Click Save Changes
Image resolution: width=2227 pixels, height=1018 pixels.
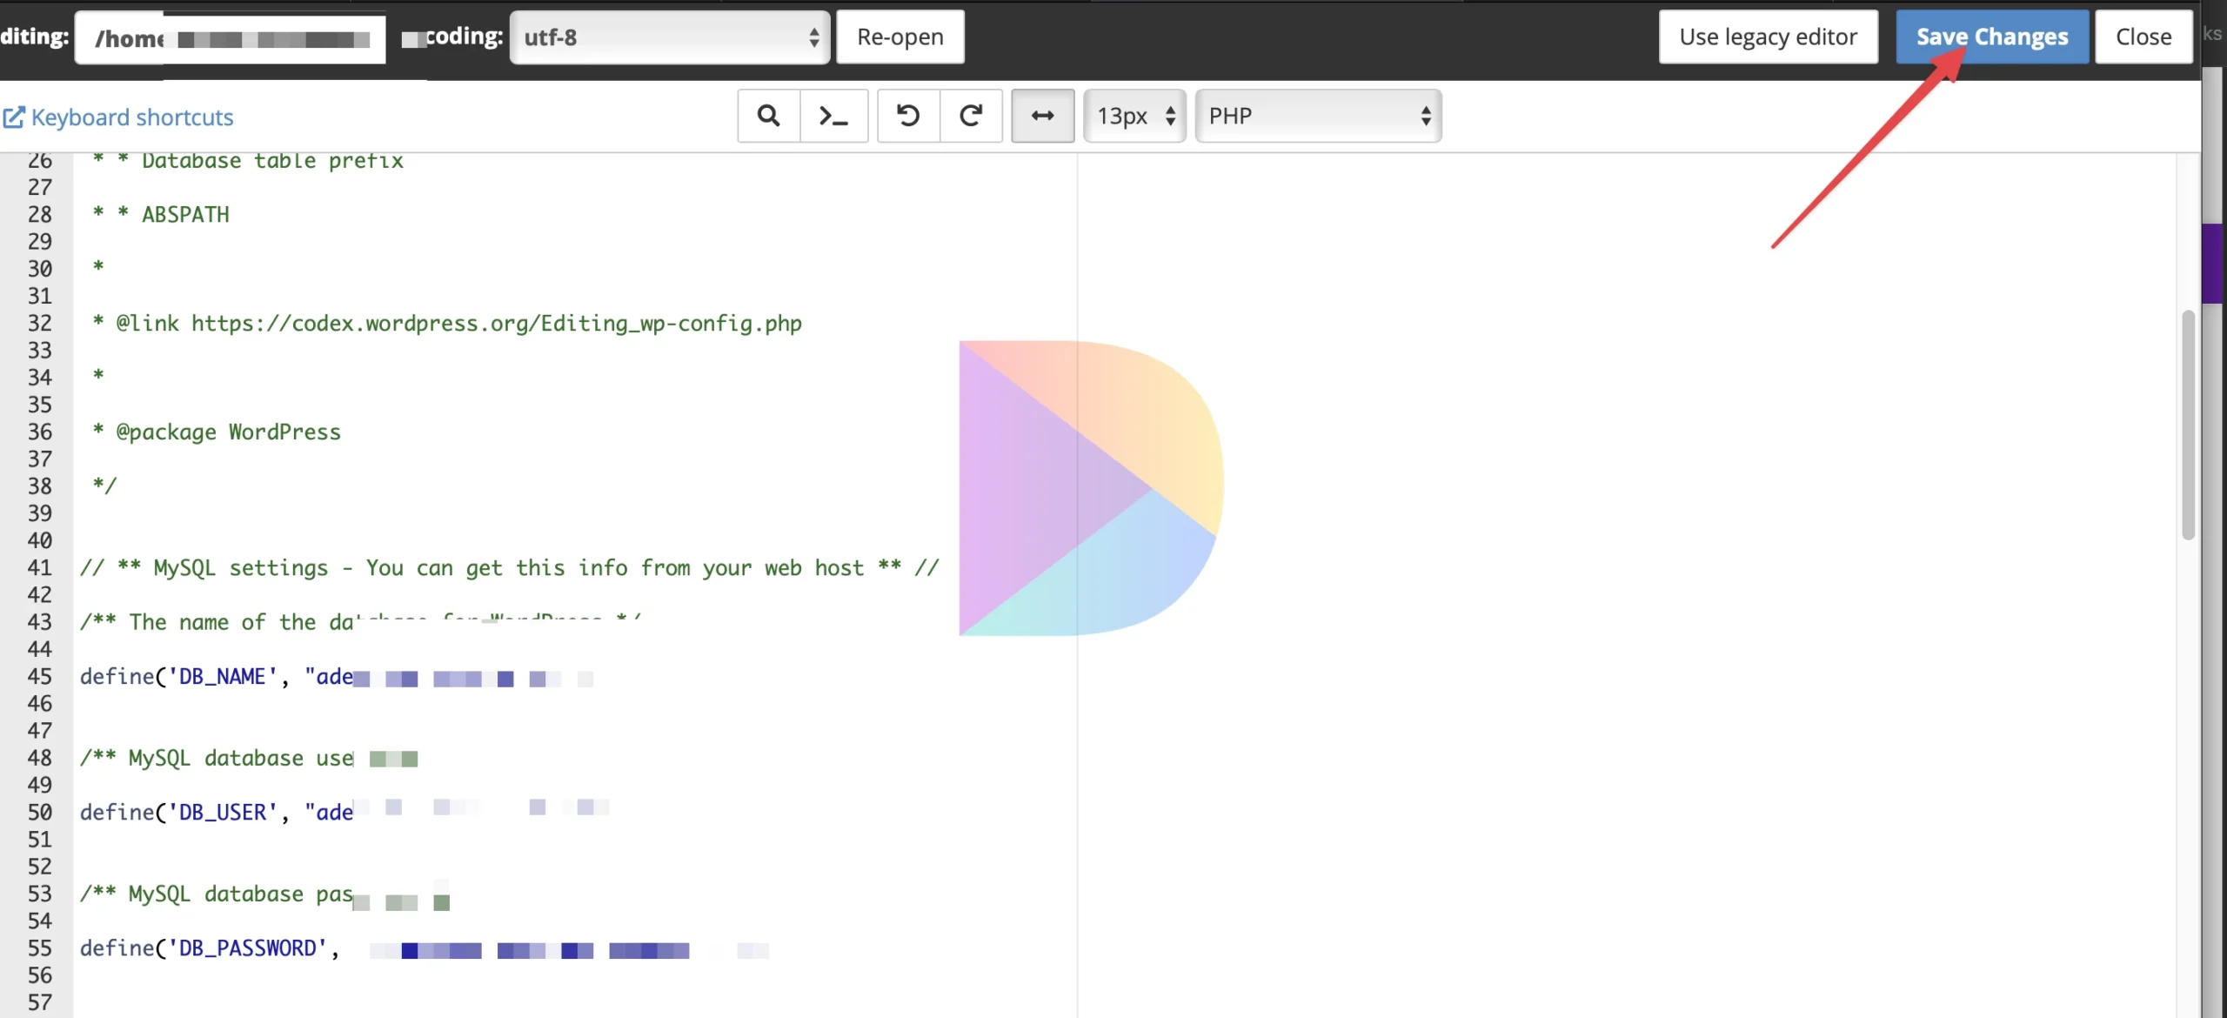tap(1992, 37)
